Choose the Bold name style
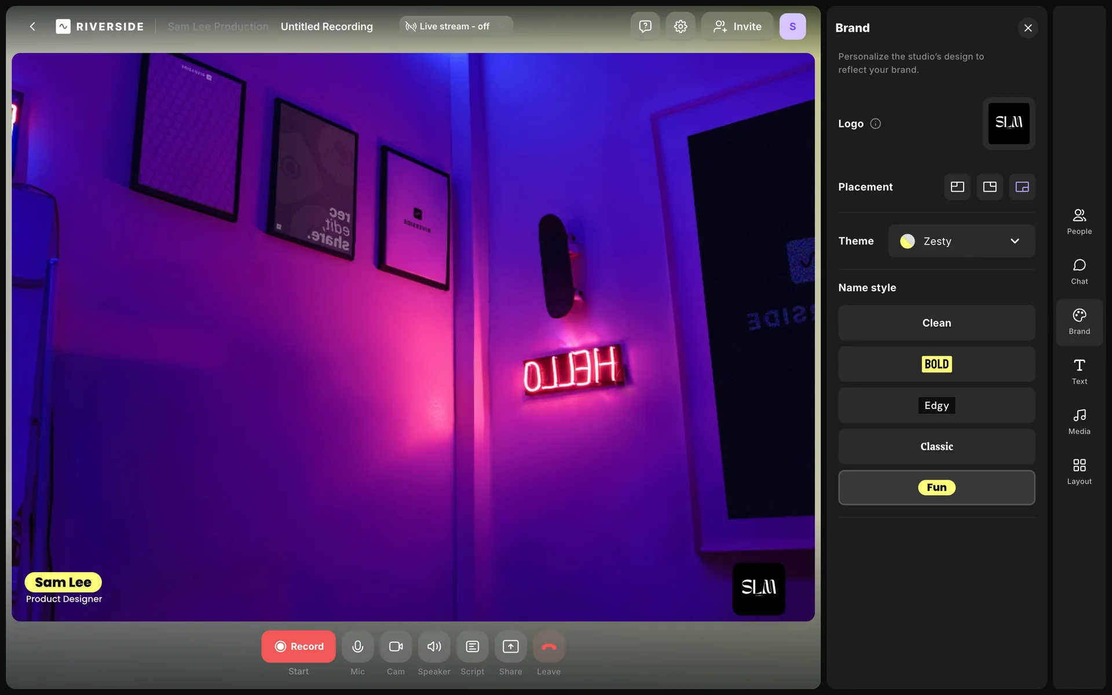Viewport: 1112px width, 695px height. (x=936, y=364)
